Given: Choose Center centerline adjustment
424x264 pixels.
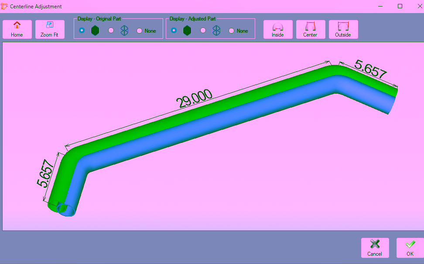Looking at the screenshot, I should point(311,29).
